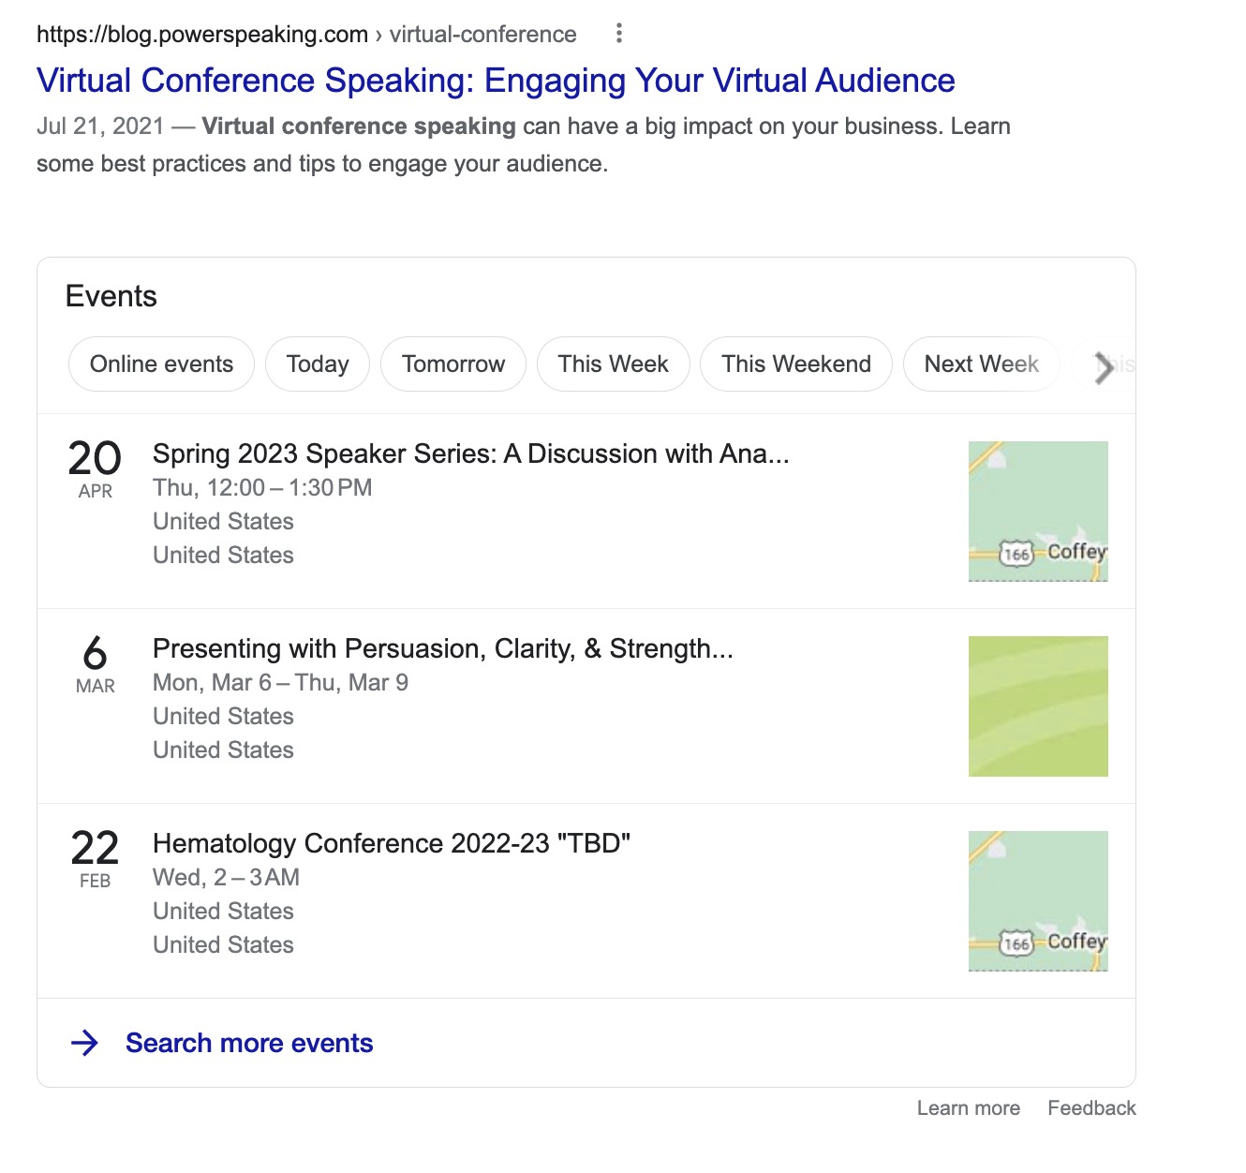Enable the Today filter chip
This screenshot has width=1246, height=1173.
pos(318,364)
